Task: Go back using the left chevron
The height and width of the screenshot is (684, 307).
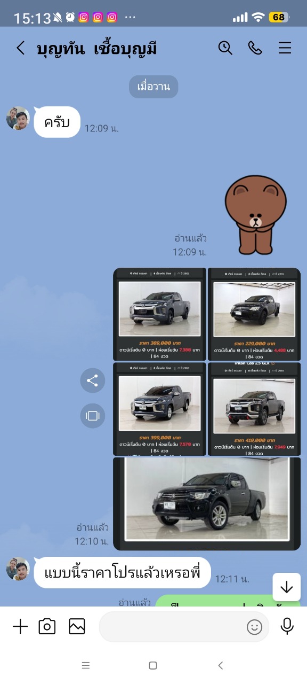Action: point(20,48)
